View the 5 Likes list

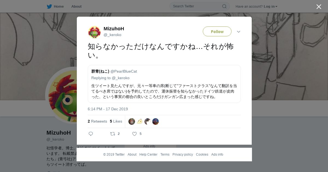click(116, 121)
